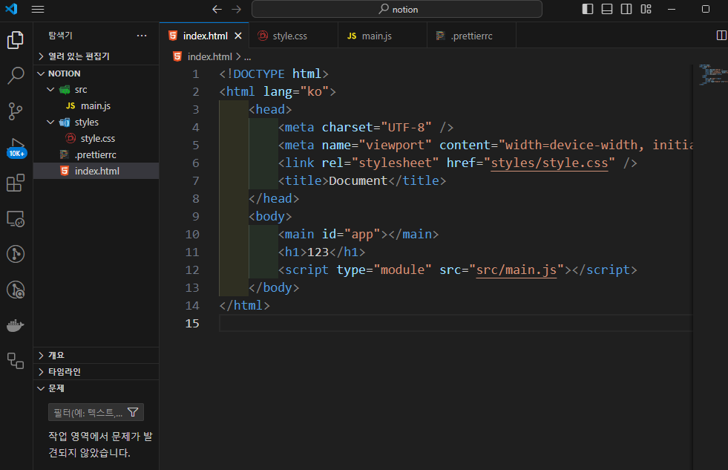728x470 pixels.
Task: Collapse the NOTION project folder
Action: 96,74
